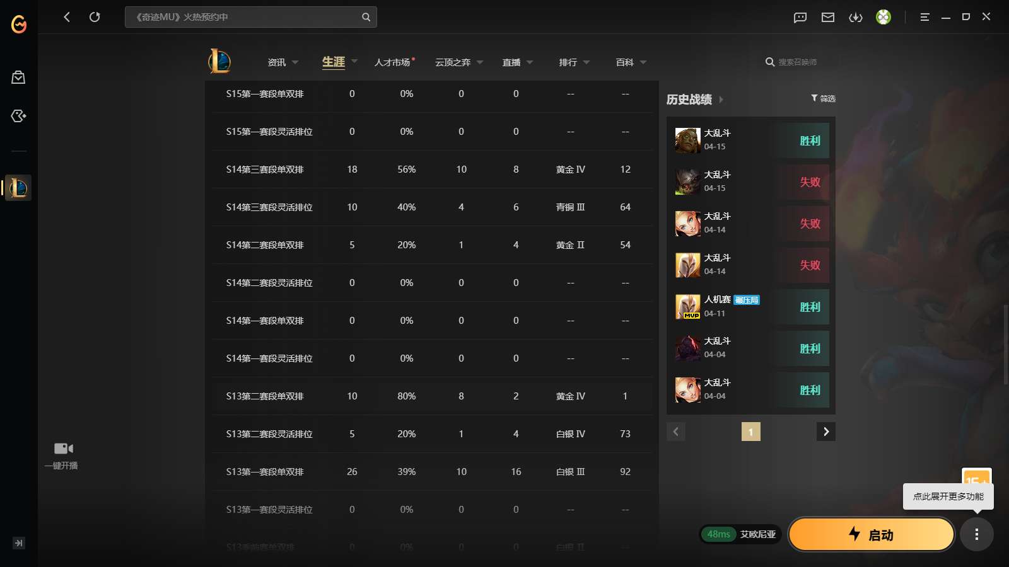Screen dimensions: 1009x567
Task: Open your avatar profile icon
Action: pos(884,17)
